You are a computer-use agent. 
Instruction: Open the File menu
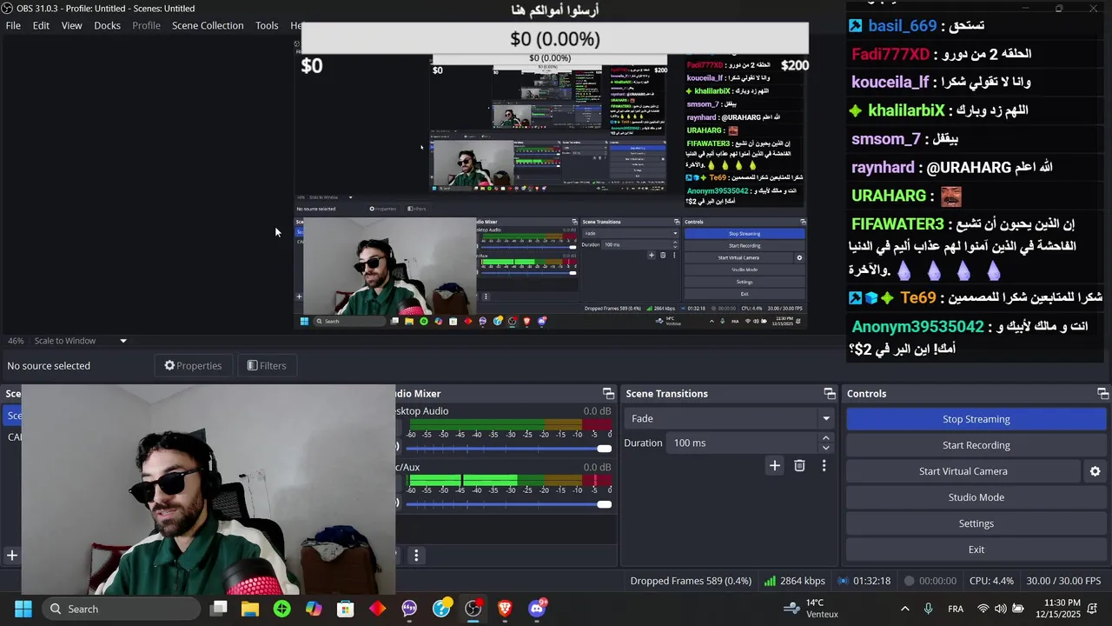pyautogui.click(x=13, y=25)
